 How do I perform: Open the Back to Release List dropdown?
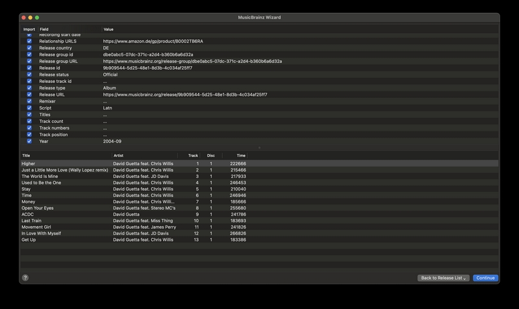coord(443,278)
